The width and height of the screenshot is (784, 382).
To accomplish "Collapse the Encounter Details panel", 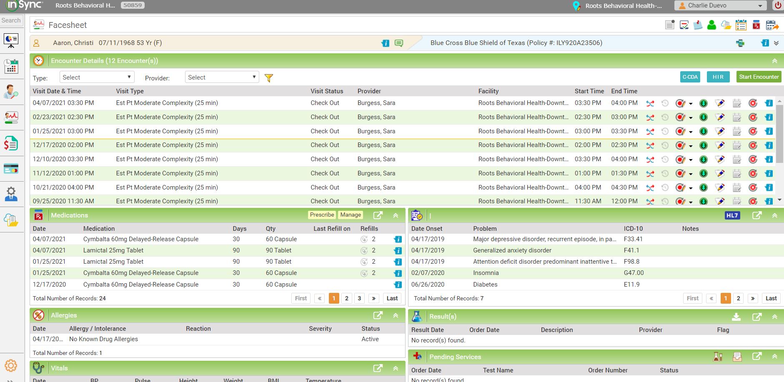I will 775,61.
